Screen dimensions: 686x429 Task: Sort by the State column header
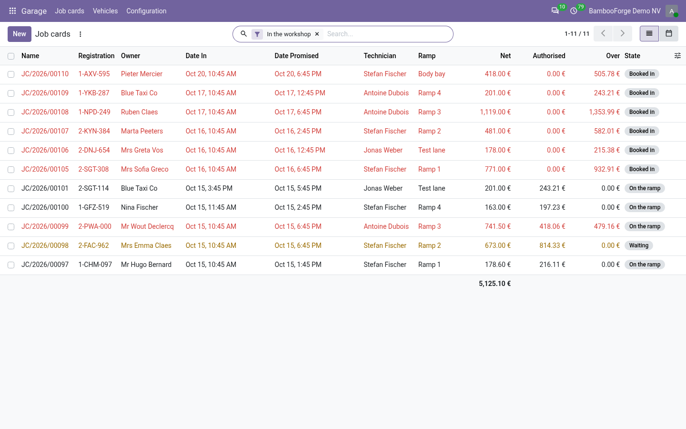[x=632, y=56]
